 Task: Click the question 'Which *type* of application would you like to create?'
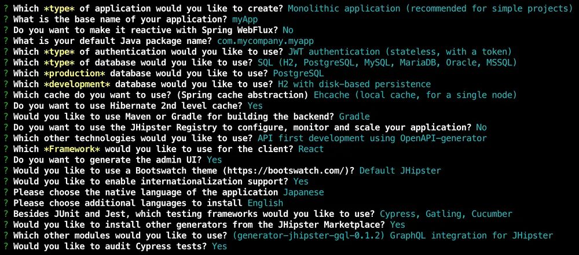click(x=149, y=9)
